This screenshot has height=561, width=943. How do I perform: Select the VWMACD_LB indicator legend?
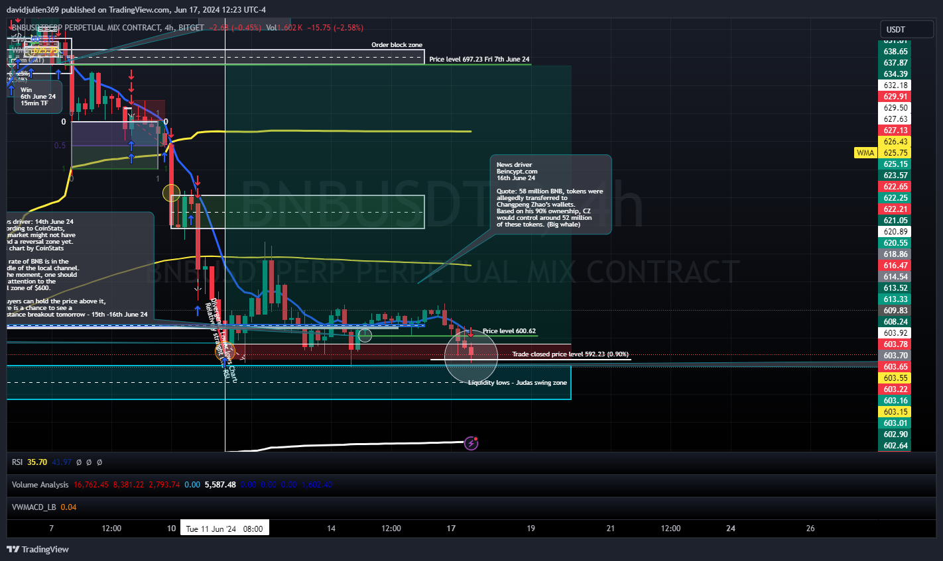[x=34, y=507]
